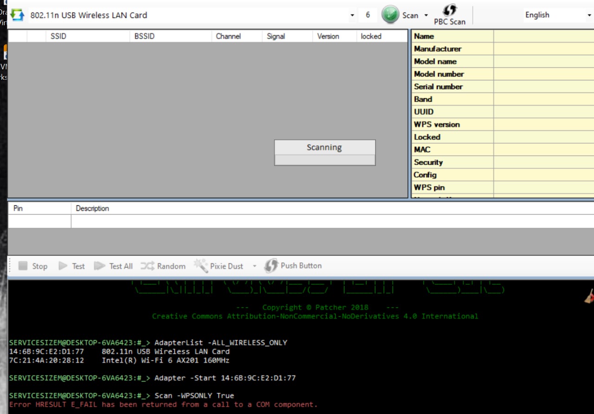Click the Pin column header

[39, 208]
